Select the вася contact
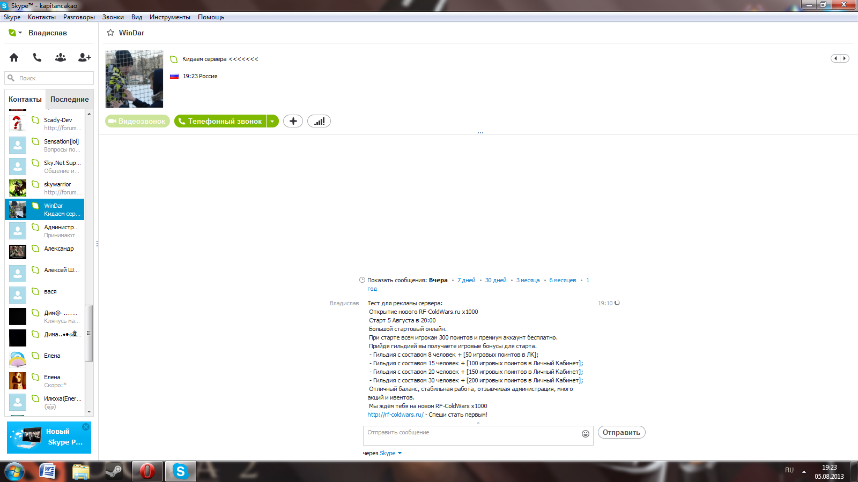858x482 pixels. [x=45, y=295]
